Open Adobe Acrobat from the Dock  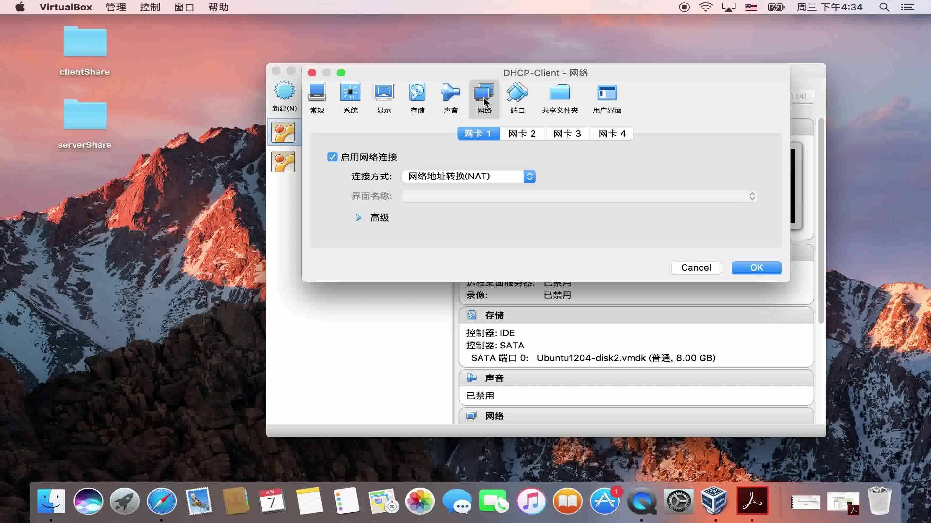[x=752, y=501]
